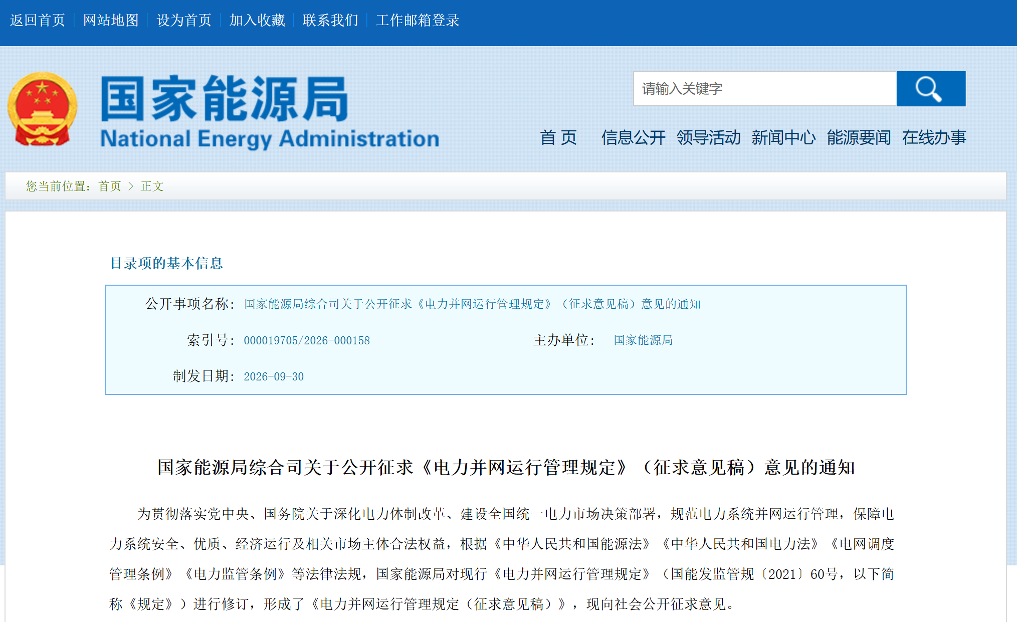Focus the 请输入关键字 search field
The image size is (1017, 622).
pyautogui.click(x=765, y=89)
